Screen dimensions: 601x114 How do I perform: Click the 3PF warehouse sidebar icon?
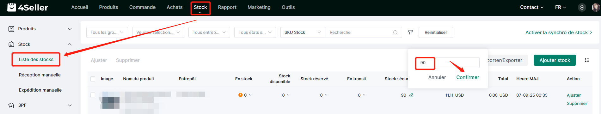pyautogui.click(x=11, y=105)
